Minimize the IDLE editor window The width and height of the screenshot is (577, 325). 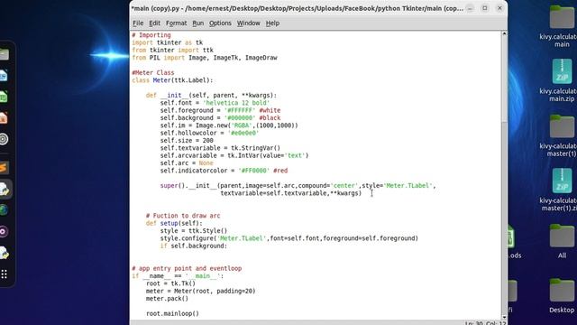470,8
